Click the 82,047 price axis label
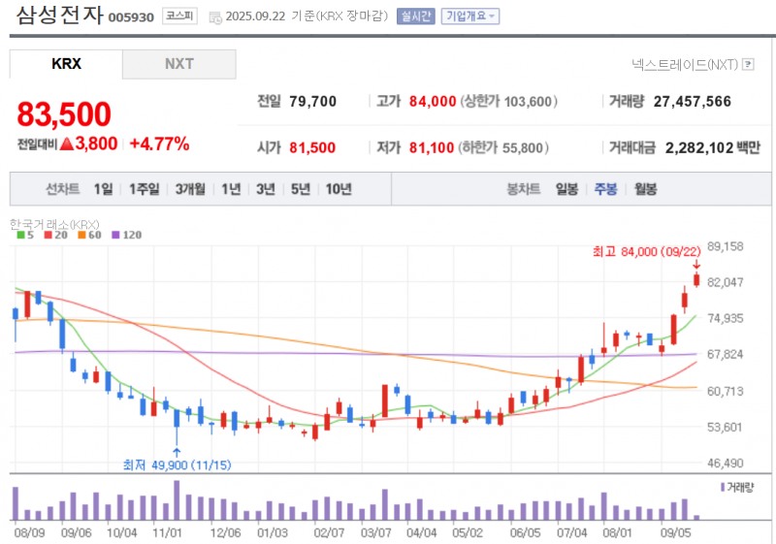This screenshot has height=544, width=776. 725,282
